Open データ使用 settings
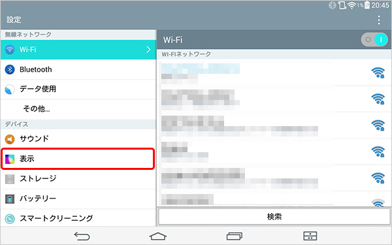Image resolution: width=392 pixels, height=245 pixels. point(78,90)
